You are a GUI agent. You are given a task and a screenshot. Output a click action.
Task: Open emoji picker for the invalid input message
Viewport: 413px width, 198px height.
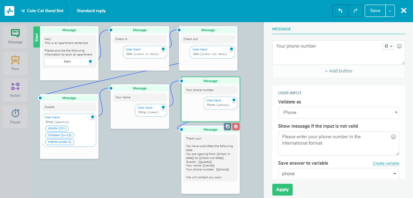pyautogui.click(x=394, y=137)
